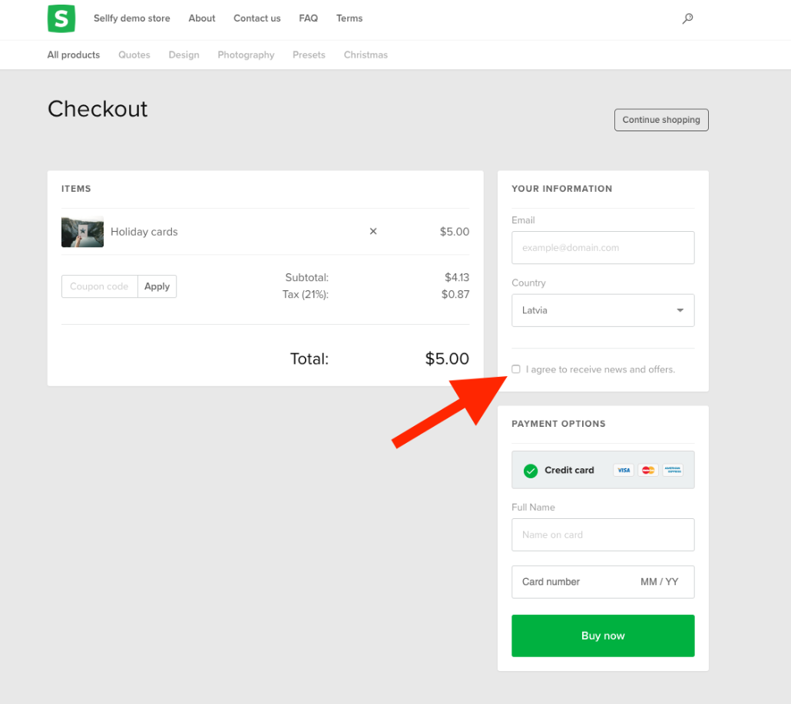Enable the receive news and offers checkbox
The image size is (791, 704).
516,369
